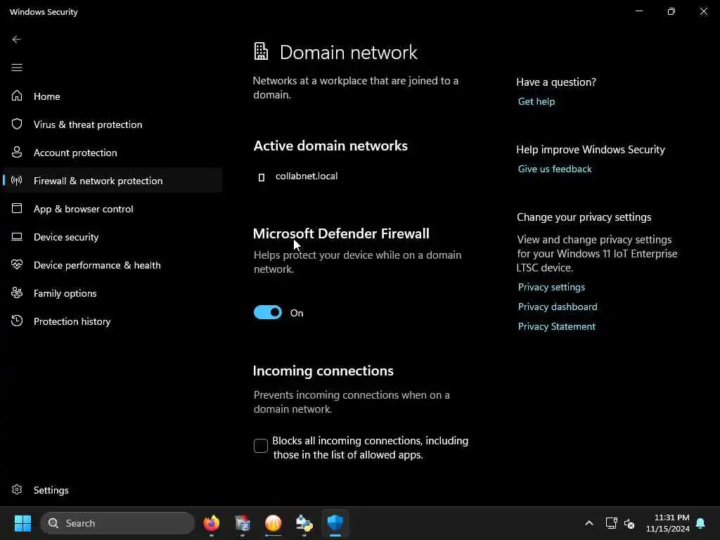This screenshot has width=720, height=540.
Task: Click the collabnet.local network name
Action: pos(307,176)
